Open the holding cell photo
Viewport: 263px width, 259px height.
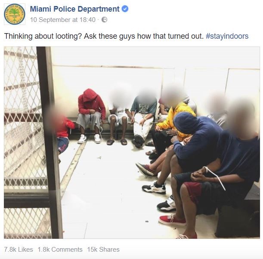click(x=132, y=142)
